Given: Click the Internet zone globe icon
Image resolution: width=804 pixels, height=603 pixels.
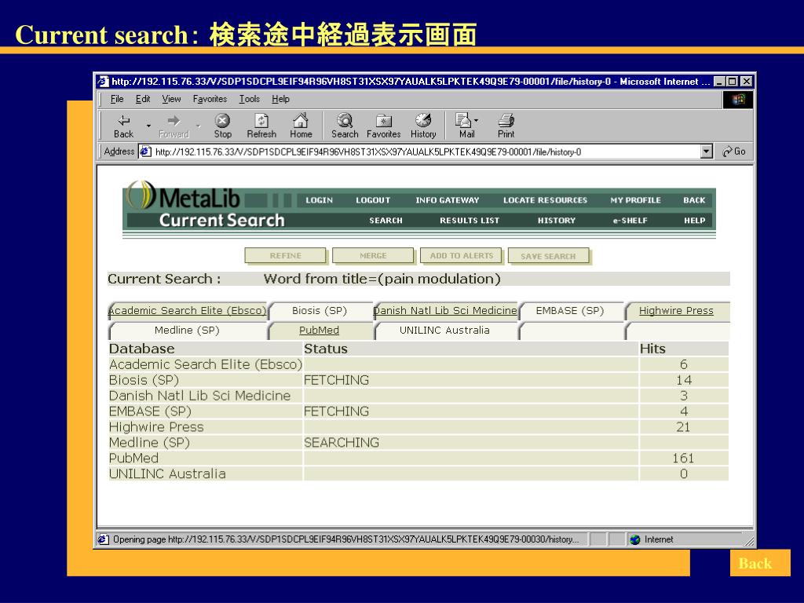Looking at the screenshot, I should pyautogui.click(x=635, y=539).
